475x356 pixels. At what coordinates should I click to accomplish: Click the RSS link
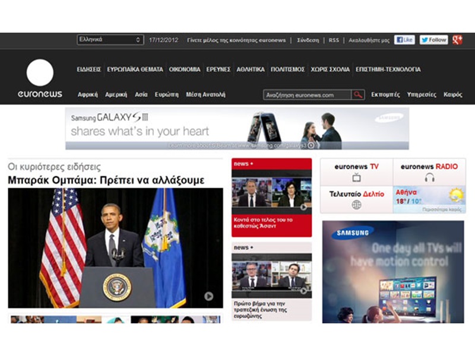click(334, 40)
